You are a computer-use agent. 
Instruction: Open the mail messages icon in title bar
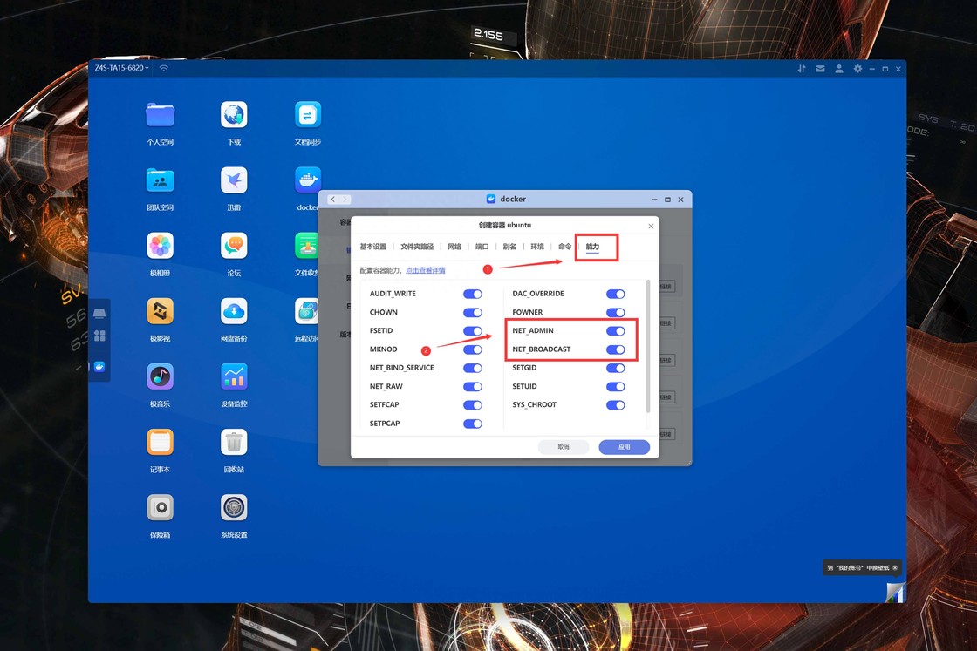click(820, 69)
